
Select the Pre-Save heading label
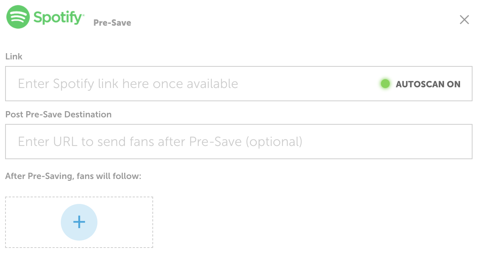tap(112, 23)
